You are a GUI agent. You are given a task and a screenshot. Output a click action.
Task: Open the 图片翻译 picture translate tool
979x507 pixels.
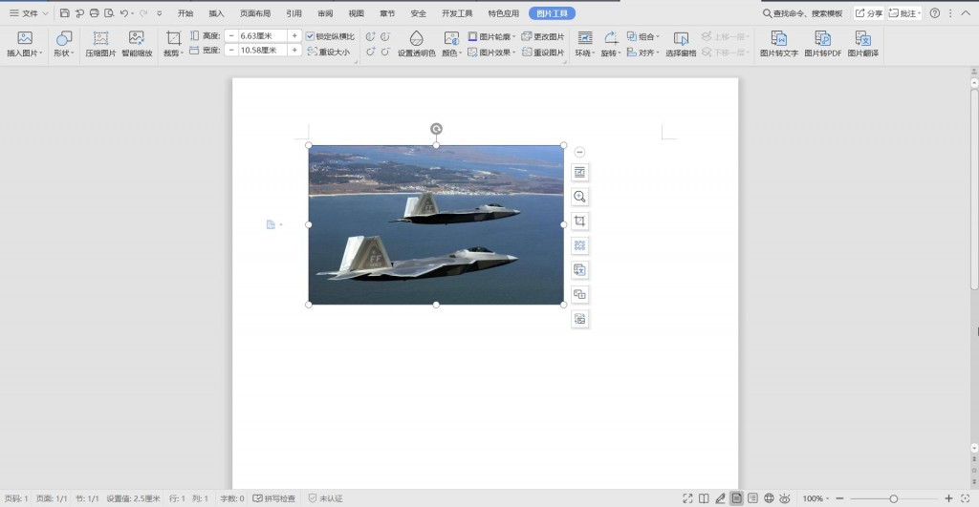pyautogui.click(x=863, y=44)
